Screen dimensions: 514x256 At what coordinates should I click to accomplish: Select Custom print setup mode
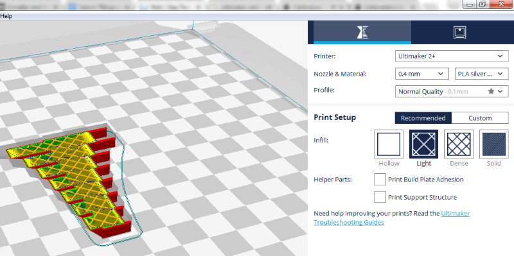click(480, 118)
